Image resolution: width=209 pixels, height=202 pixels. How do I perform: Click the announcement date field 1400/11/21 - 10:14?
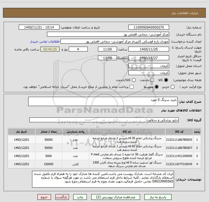pyautogui.click(x=39, y=27)
